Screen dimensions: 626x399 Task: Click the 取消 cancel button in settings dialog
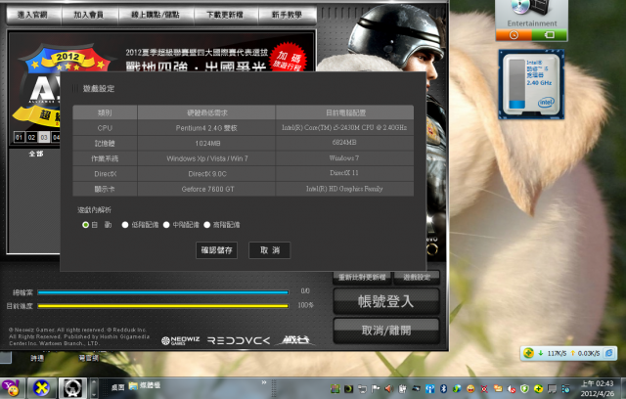tap(270, 250)
